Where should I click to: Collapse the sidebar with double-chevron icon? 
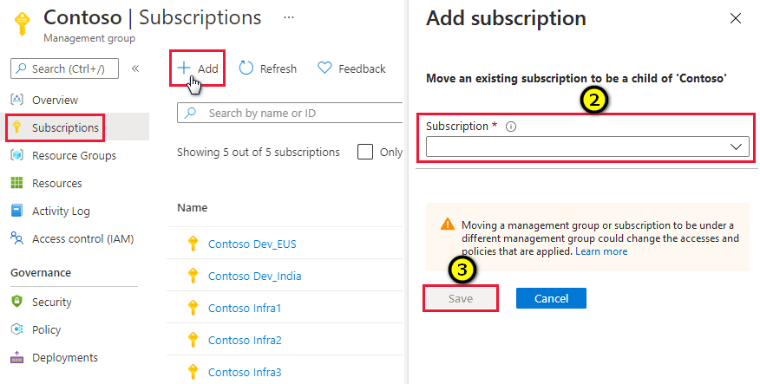[x=135, y=68]
